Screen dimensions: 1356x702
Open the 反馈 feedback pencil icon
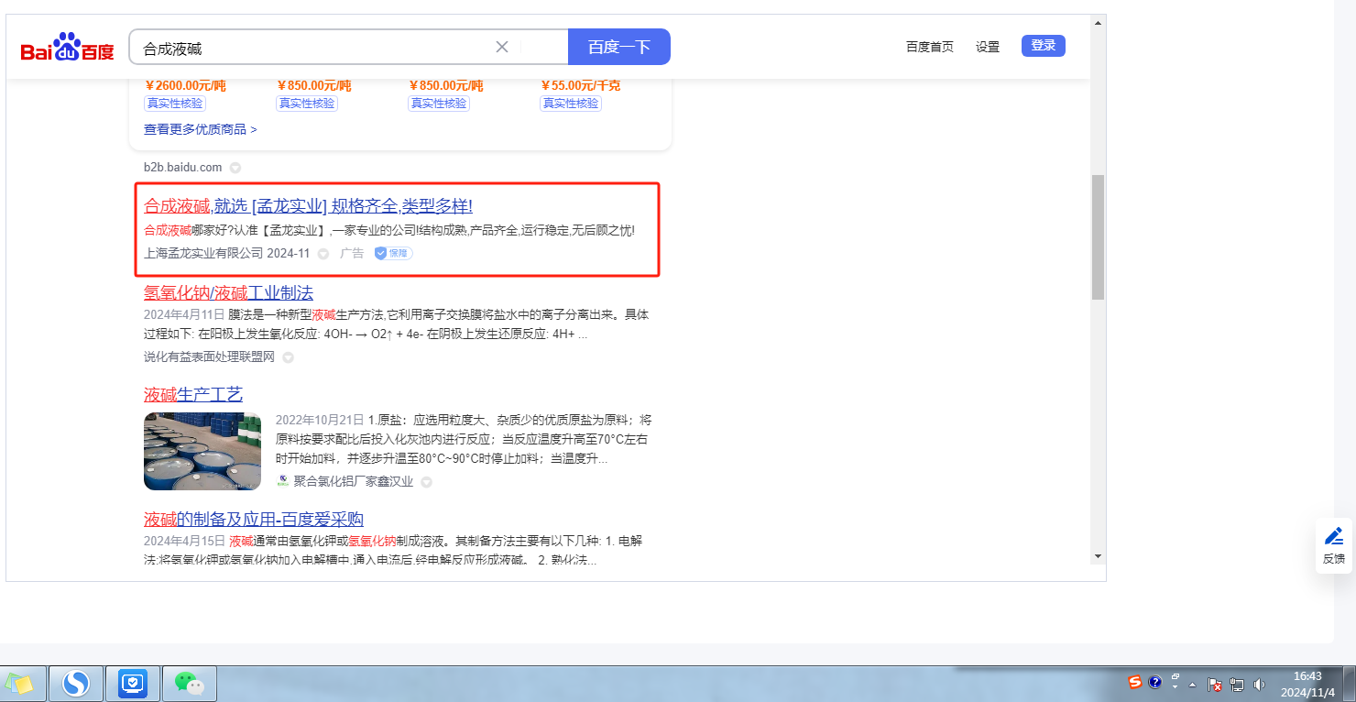[x=1334, y=537]
